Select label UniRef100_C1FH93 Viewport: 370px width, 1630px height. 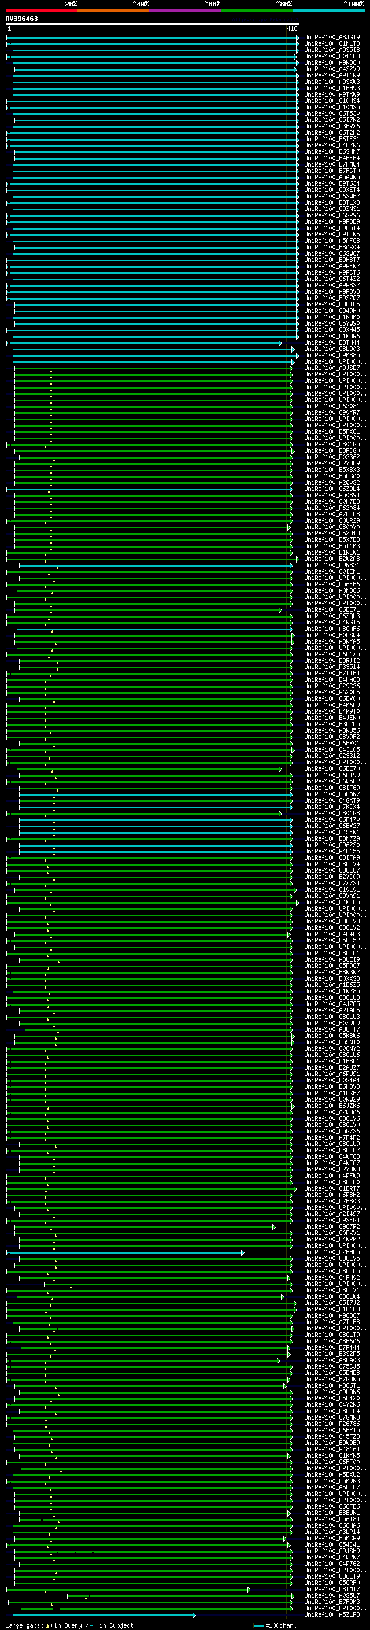click(x=332, y=88)
